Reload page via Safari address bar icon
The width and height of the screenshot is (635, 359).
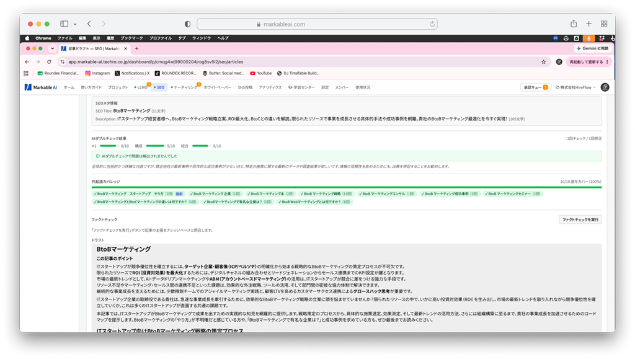tap(432, 24)
